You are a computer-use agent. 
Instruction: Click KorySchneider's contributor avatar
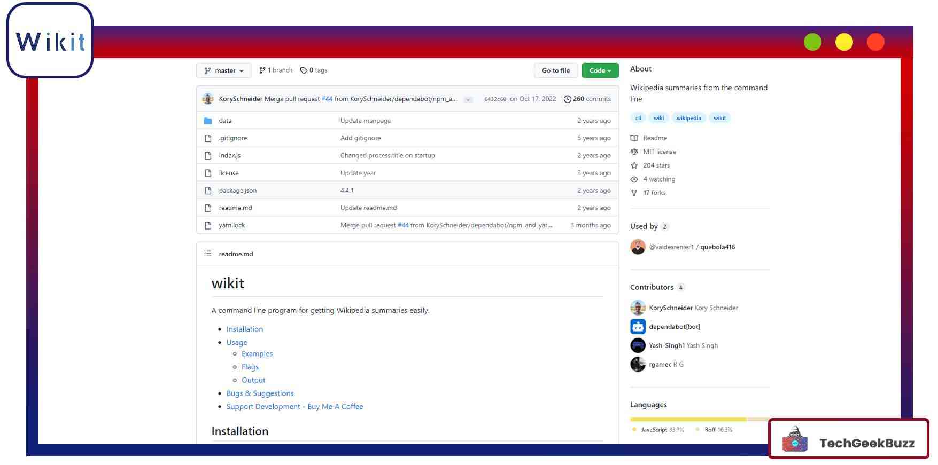(x=638, y=308)
